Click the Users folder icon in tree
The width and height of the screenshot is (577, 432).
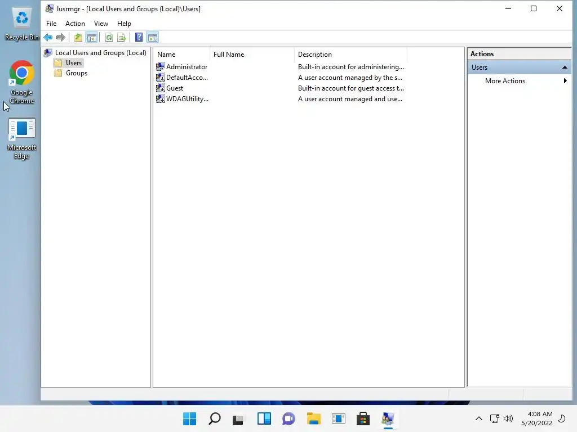[58, 63]
